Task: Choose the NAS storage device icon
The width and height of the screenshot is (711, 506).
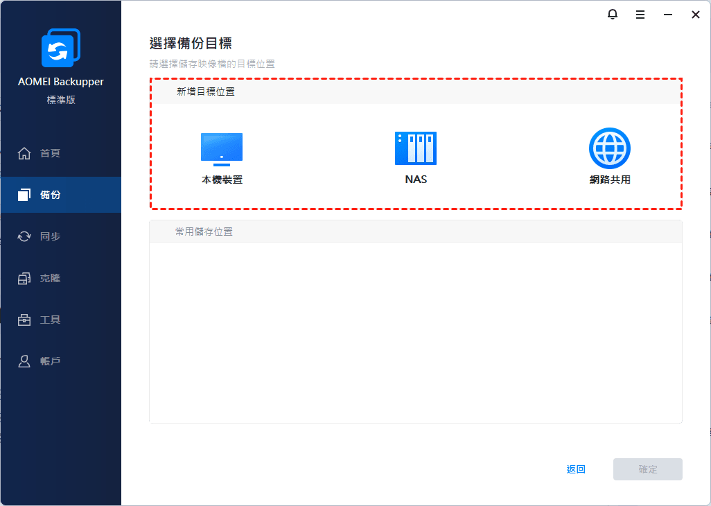Action: pos(416,148)
